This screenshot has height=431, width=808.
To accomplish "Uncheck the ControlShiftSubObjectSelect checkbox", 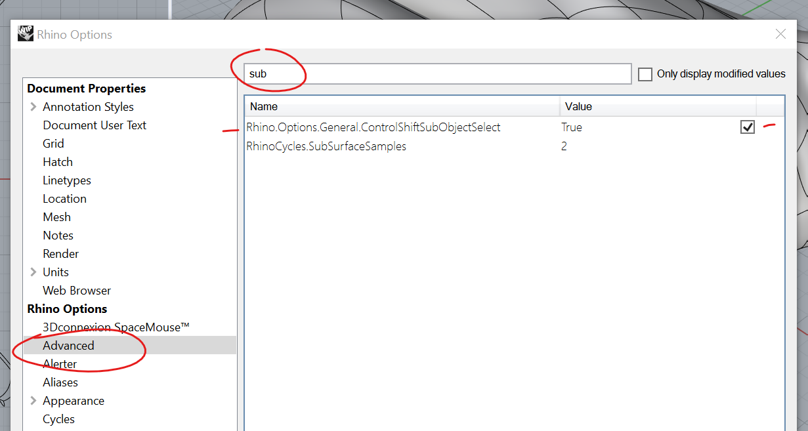I will pyautogui.click(x=748, y=127).
